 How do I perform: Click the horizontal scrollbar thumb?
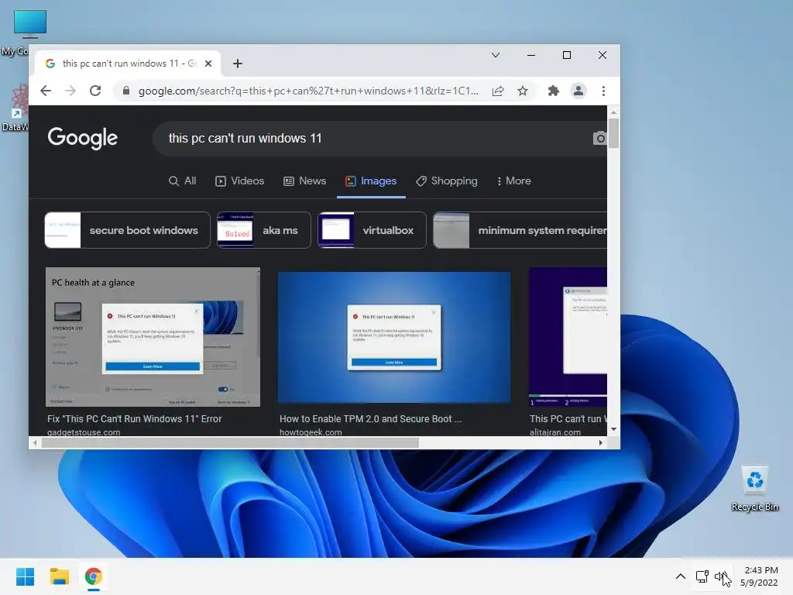(230, 442)
